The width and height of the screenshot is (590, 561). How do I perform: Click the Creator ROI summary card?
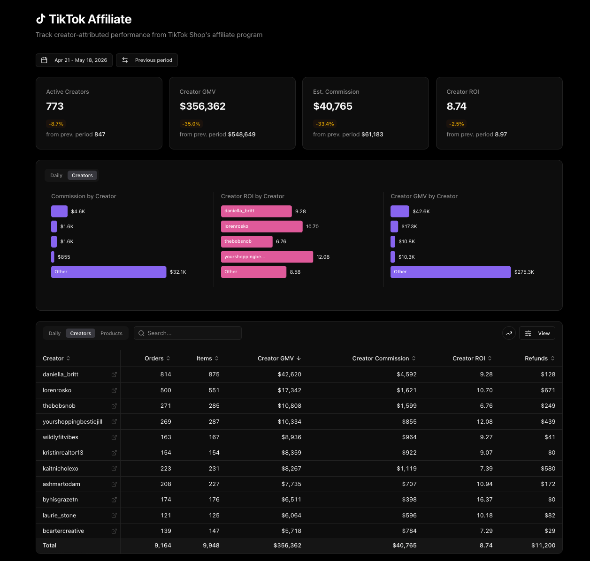[499, 113]
